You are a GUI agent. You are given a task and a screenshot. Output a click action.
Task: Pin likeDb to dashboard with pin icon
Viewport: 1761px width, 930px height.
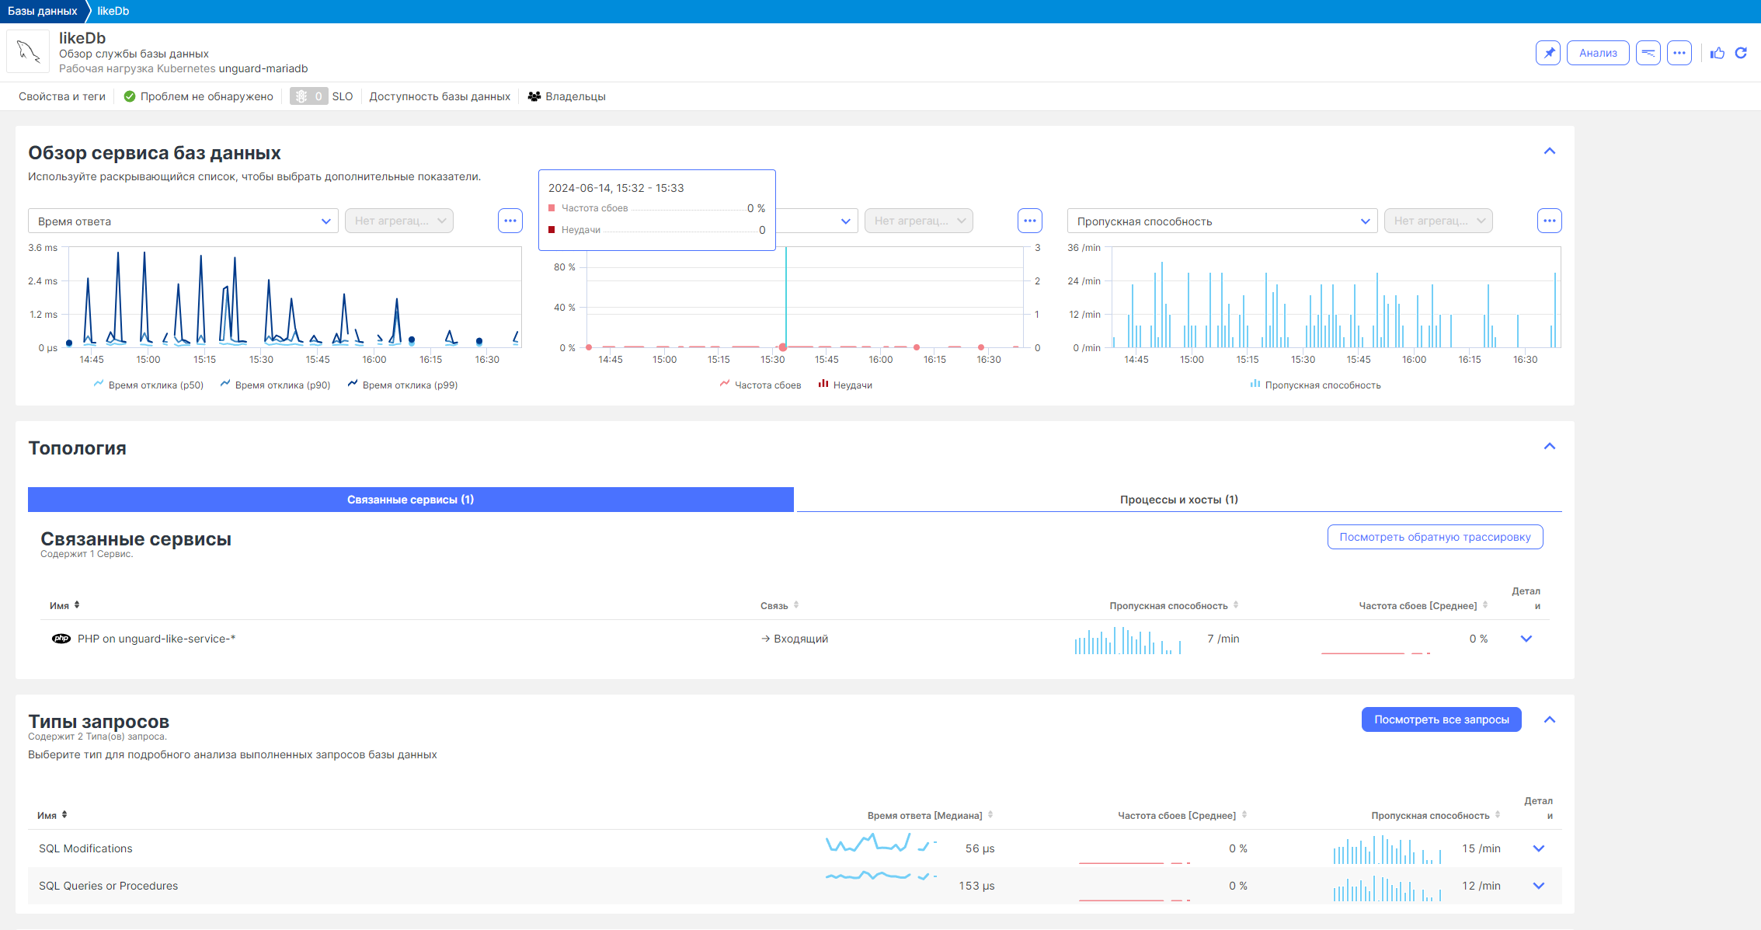[x=1548, y=53]
